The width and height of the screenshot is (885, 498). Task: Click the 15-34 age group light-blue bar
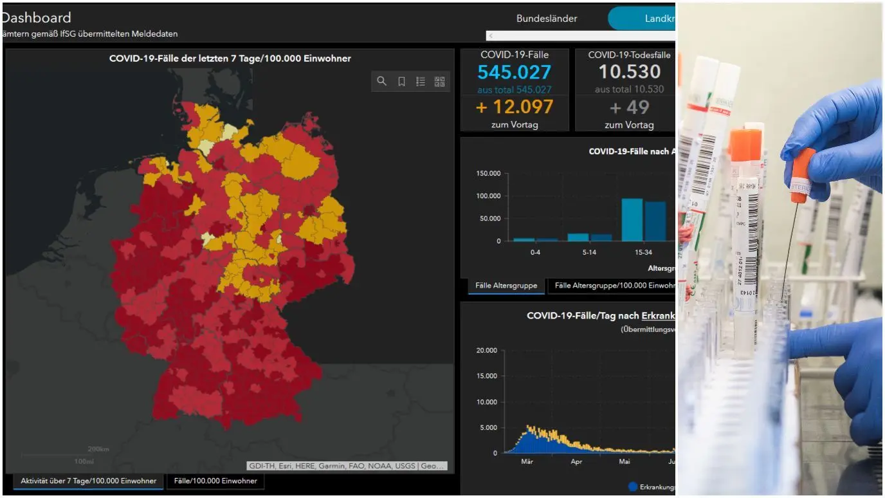[x=632, y=219]
